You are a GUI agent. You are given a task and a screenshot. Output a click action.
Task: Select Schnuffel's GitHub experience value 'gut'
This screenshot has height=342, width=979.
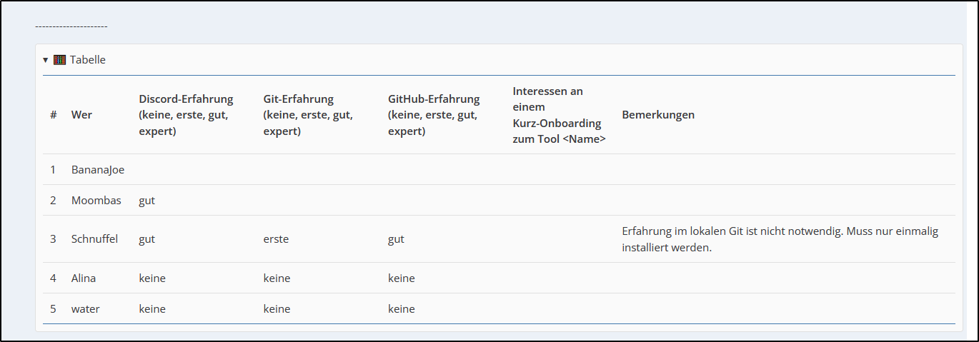point(396,239)
